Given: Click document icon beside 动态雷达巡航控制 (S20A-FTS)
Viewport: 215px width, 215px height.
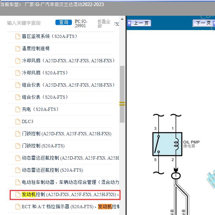Looking at the screenshot, I should tap(18, 170).
